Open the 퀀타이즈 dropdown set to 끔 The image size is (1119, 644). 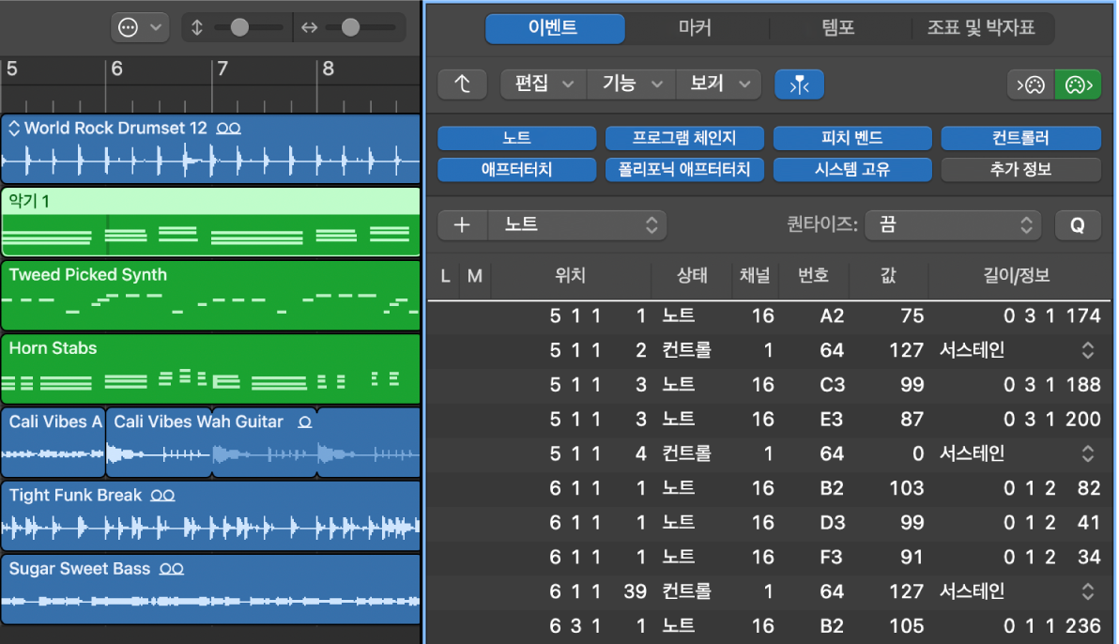pyautogui.click(x=952, y=224)
